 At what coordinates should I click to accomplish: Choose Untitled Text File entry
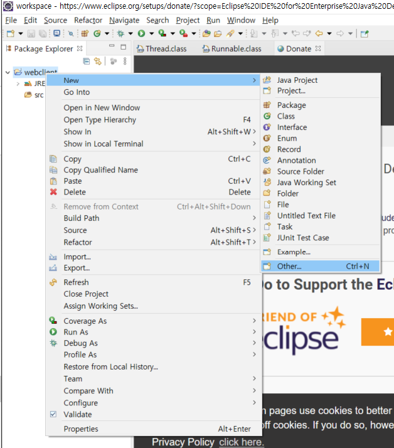(x=321, y=216)
